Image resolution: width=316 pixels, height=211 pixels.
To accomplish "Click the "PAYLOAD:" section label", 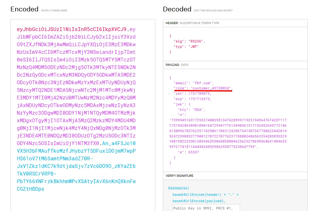I will [x=172, y=65].
